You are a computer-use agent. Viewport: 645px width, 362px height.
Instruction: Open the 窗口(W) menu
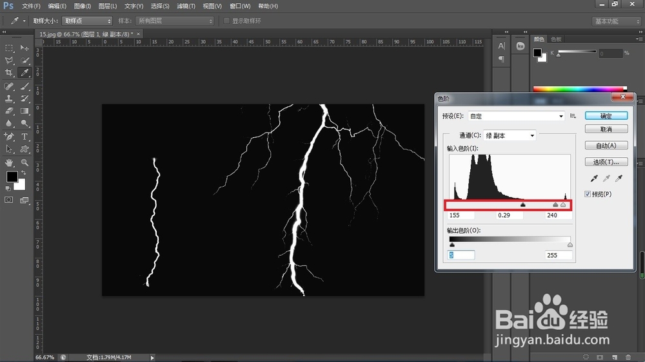[240, 6]
